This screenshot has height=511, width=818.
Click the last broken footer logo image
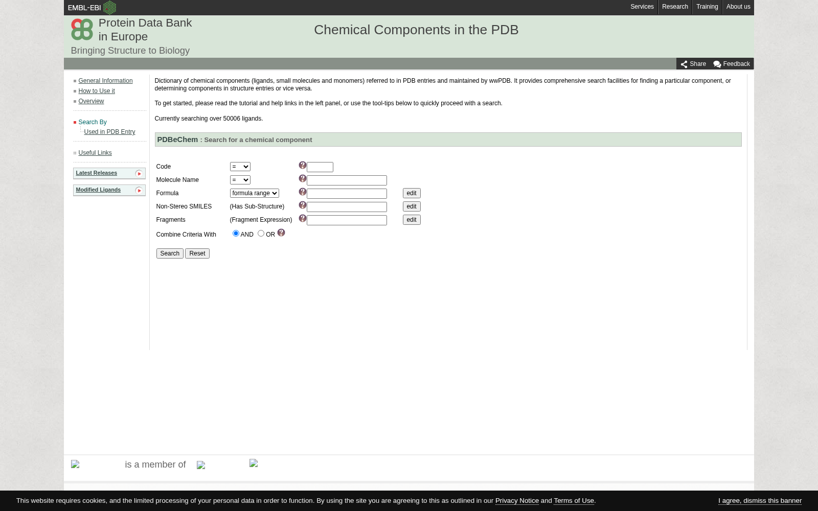point(254,463)
